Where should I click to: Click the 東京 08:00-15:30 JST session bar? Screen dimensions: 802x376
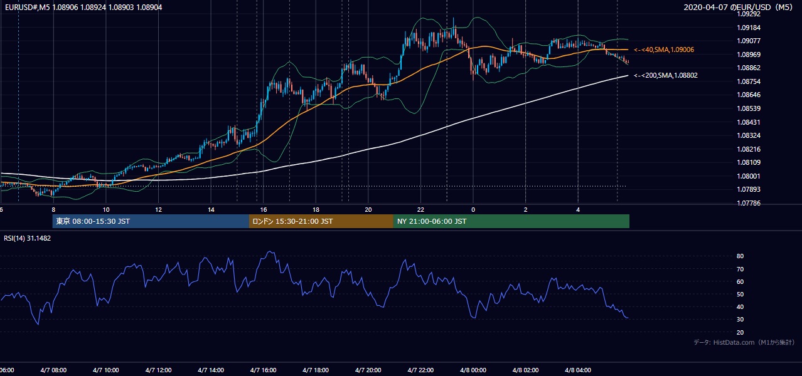(151, 221)
